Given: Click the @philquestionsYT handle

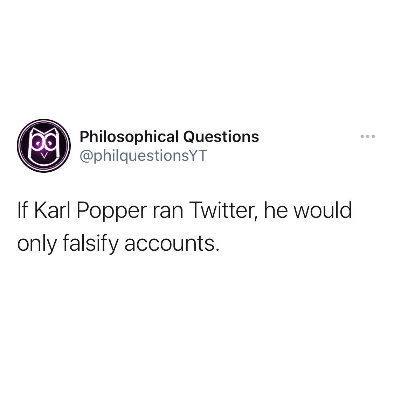Looking at the screenshot, I should coord(144,156).
